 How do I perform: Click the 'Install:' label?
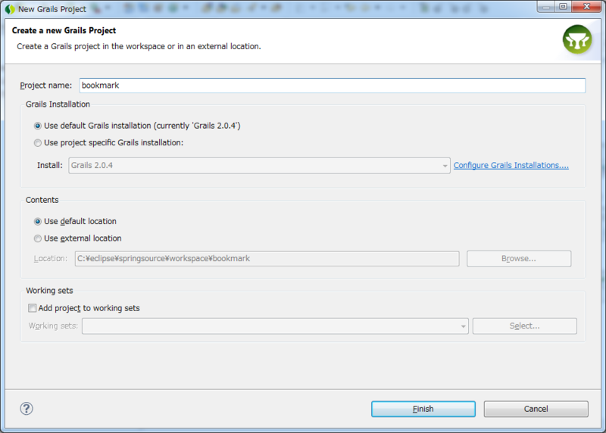(x=50, y=165)
